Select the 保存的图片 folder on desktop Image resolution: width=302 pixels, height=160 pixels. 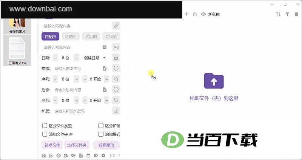[17, 26]
